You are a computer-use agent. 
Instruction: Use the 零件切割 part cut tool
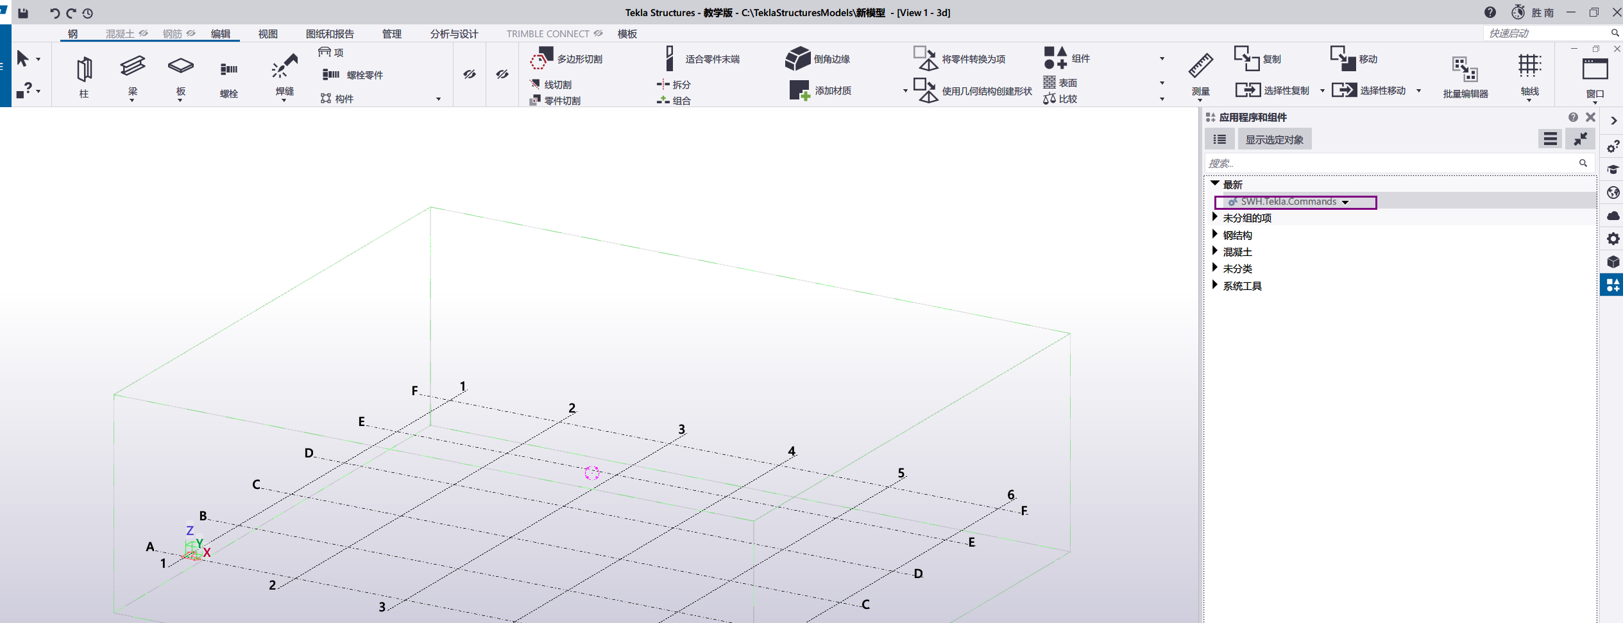click(x=555, y=101)
